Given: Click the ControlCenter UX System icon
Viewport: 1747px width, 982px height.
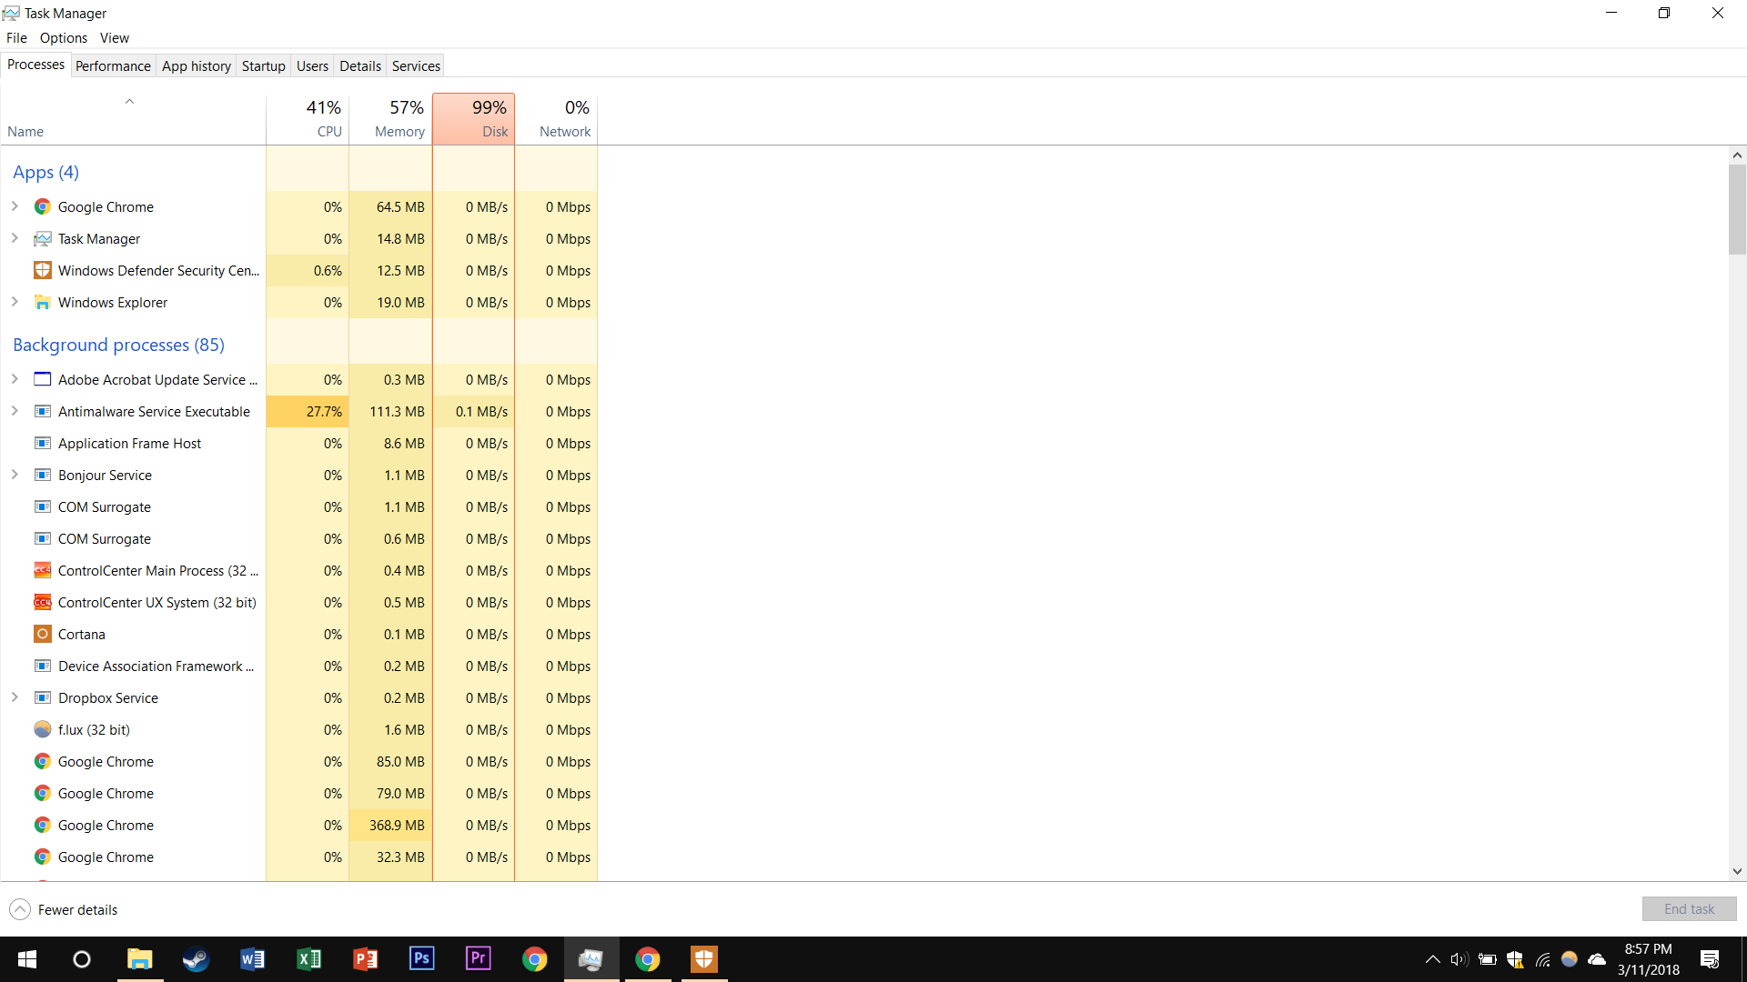Looking at the screenshot, I should pos(43,603).
